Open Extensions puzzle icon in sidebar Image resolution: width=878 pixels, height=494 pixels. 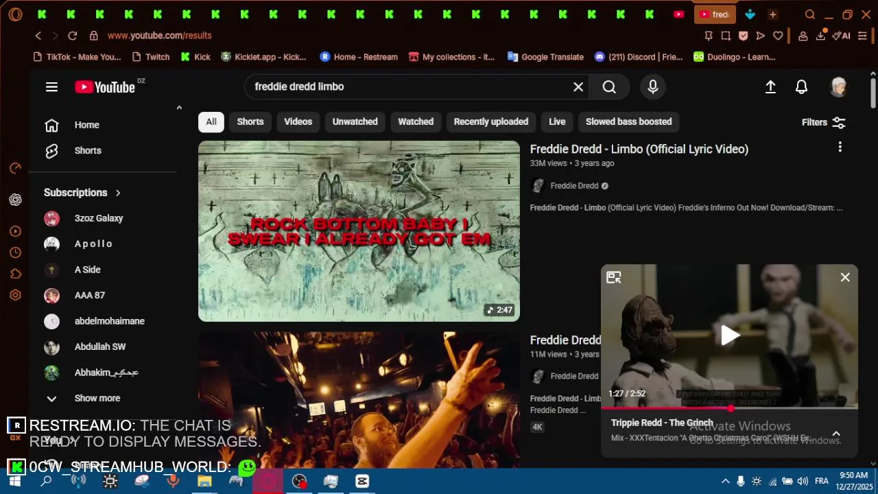(15, 274)
